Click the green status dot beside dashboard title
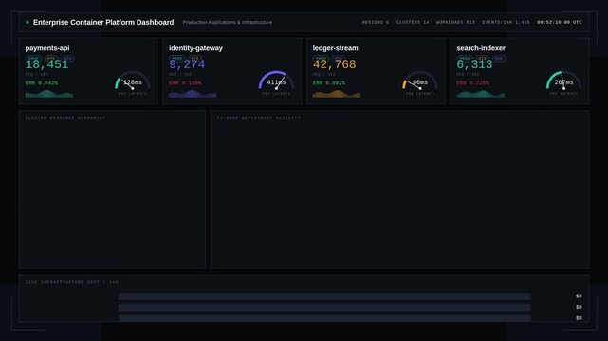The height and width of the screenshot is (341, 608). (28, 23)
